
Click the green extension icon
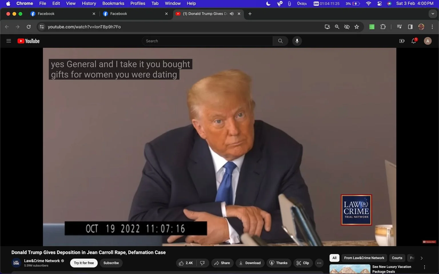pyautogui.click(x=372, y=27)
